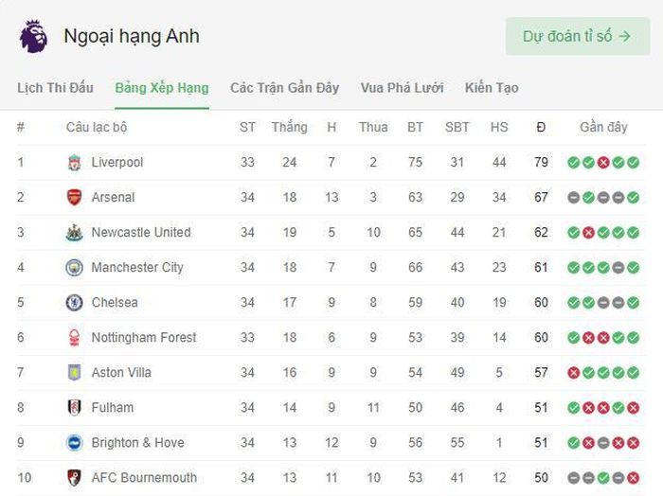Click the Dự đoán tỉ số button
Screen dimensions: 663x496
pos(578,36)
